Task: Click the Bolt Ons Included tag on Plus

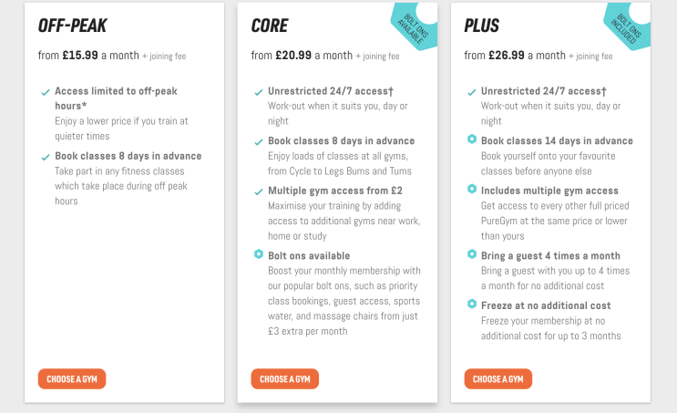Action: [x=628, y=26]
